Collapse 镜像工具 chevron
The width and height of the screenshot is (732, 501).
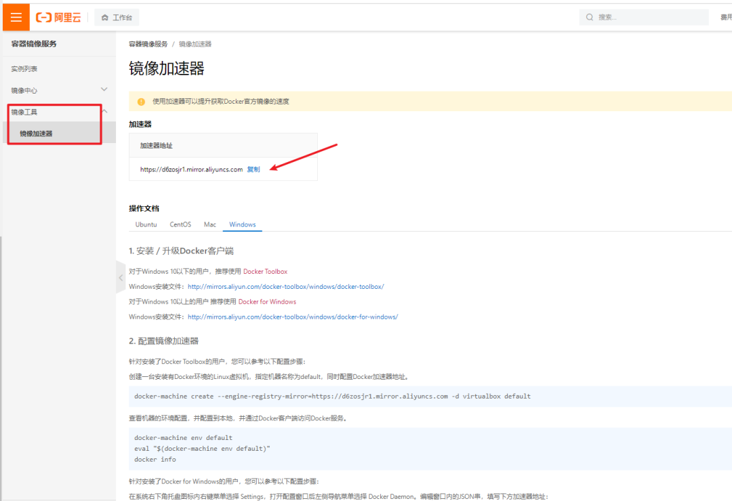point(104,111)
